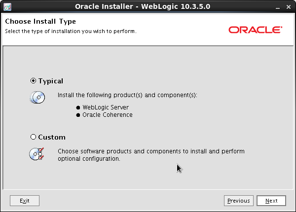Click the 'Choose software products and components' description

[151, 155]
